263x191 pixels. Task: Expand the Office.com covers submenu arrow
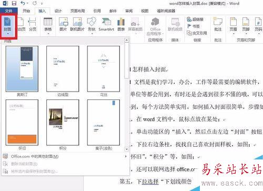(x=126, y=156)
